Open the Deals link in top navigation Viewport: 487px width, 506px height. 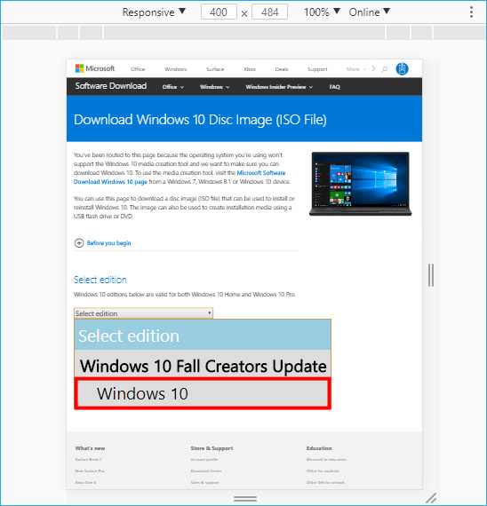tap(282, 69)
